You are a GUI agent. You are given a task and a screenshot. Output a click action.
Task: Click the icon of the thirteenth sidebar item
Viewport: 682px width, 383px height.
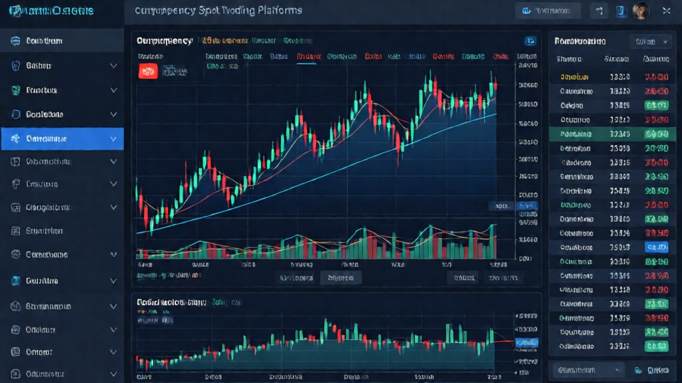(16, 330)
